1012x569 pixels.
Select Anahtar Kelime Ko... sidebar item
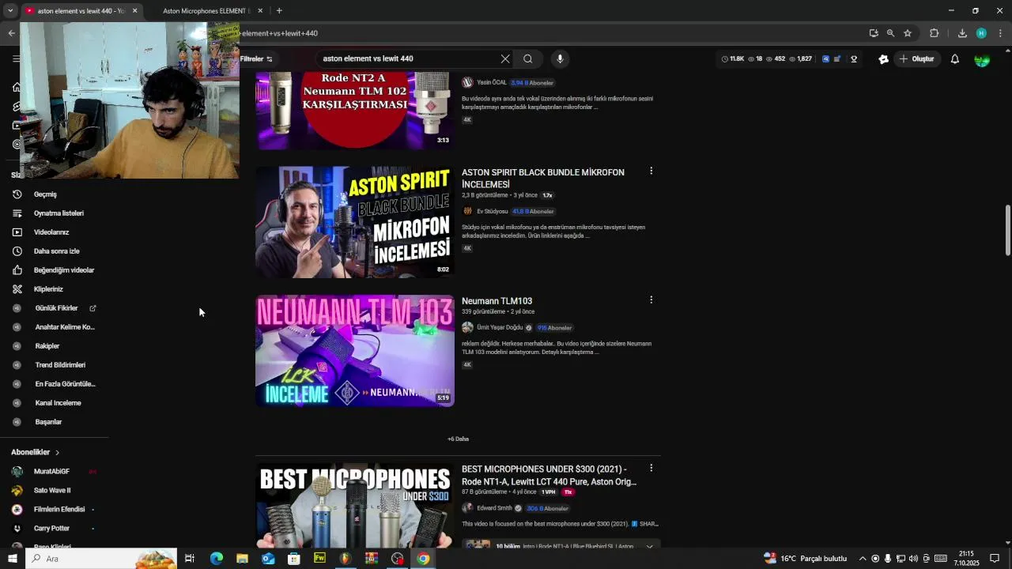tap(65, 327)
